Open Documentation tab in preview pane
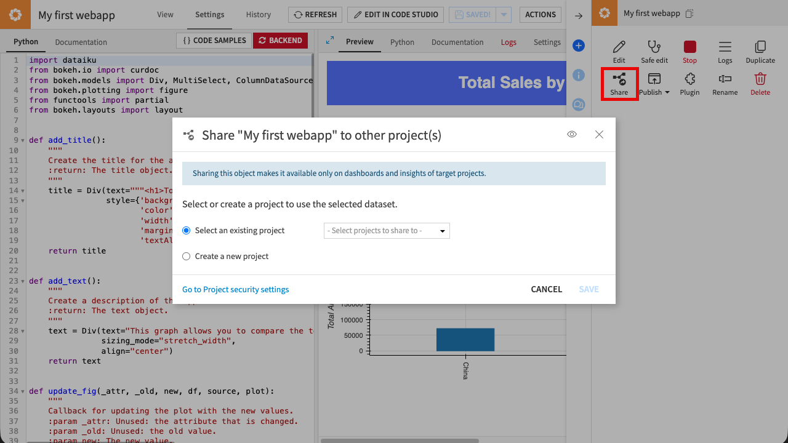788x443 pixels. pyautogui.click(x=457, y=42)
